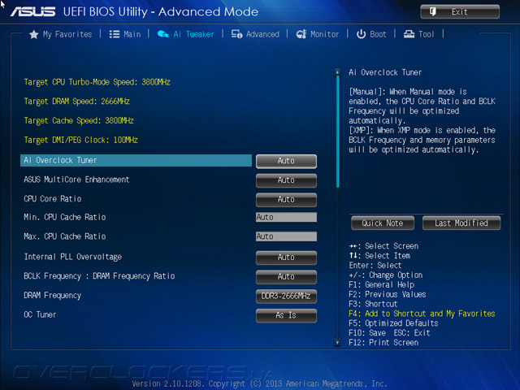The height and width of the screenshot is (390, 520).
Task: Click the Main tab list icon
Action: 115,34
